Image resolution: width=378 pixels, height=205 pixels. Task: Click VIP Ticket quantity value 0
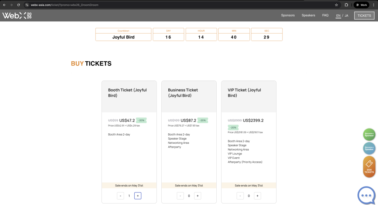[249, 196]
